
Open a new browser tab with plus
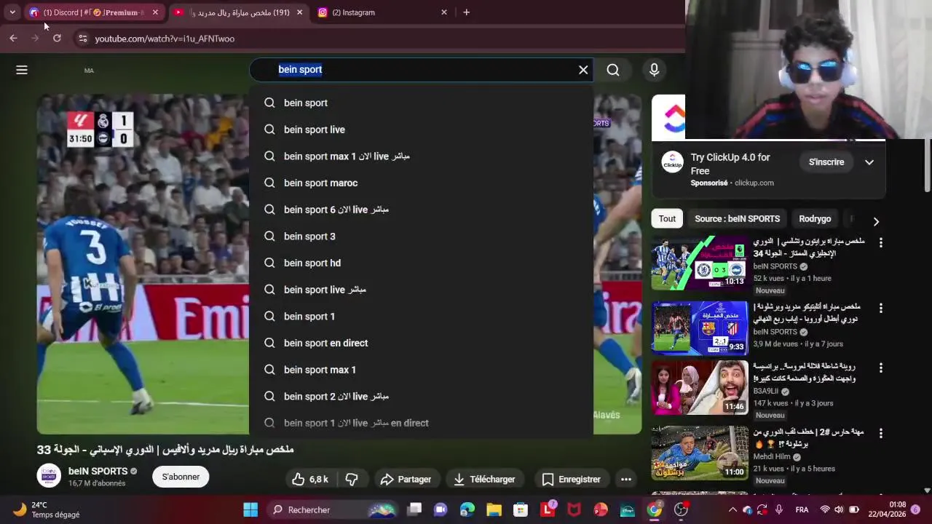tap(466, 12)
